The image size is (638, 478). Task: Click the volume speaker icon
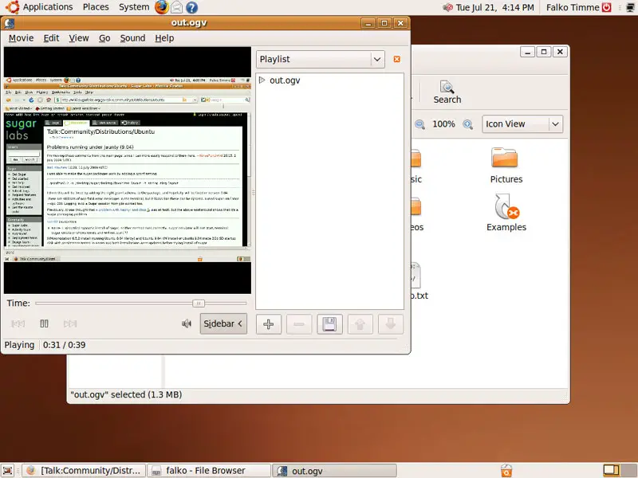click(x=186, y=323)
